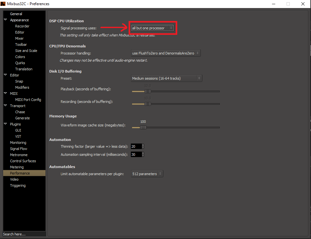This screenshot has width=311, height=239.
Task: Collapse the Plugins tree section
Action: (5, 124)
